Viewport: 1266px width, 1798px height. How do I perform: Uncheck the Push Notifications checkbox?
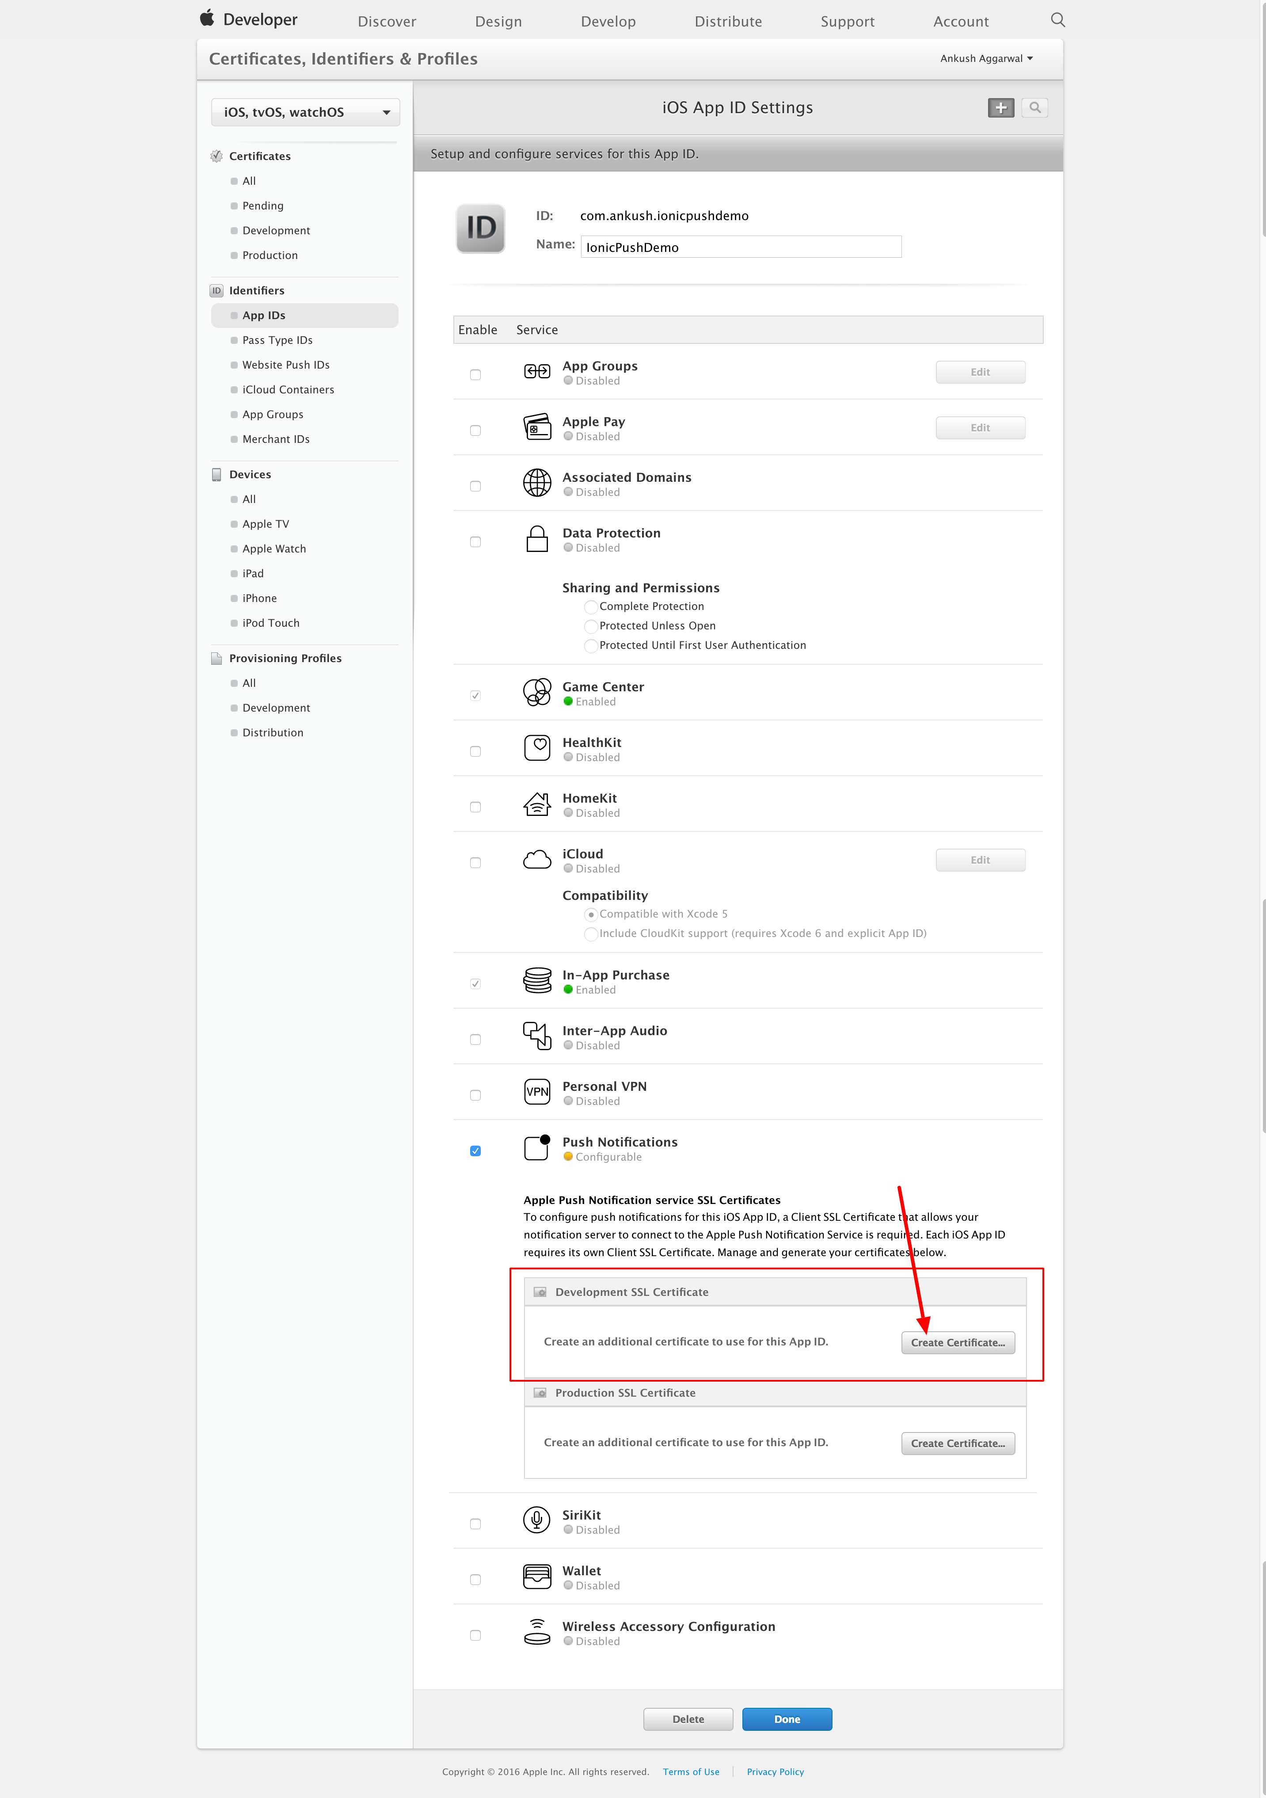coord(475,1151)
